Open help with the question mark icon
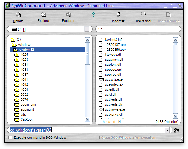The height and width of the screenshot is (149, 188). click(93, 14)
